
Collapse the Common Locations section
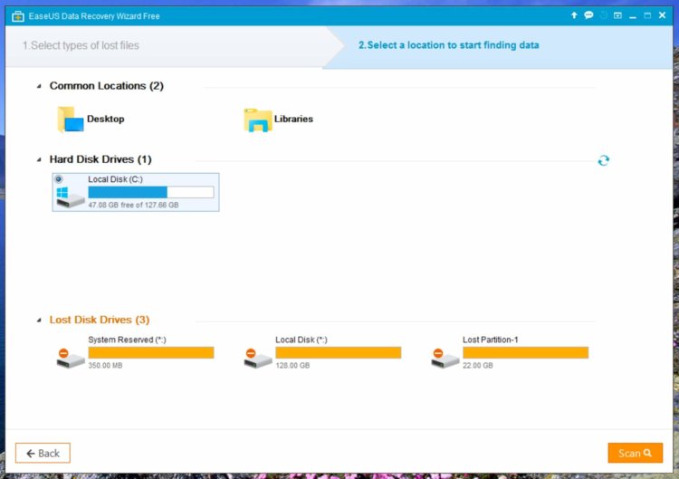pyautogui.click(x=39, y=86)
